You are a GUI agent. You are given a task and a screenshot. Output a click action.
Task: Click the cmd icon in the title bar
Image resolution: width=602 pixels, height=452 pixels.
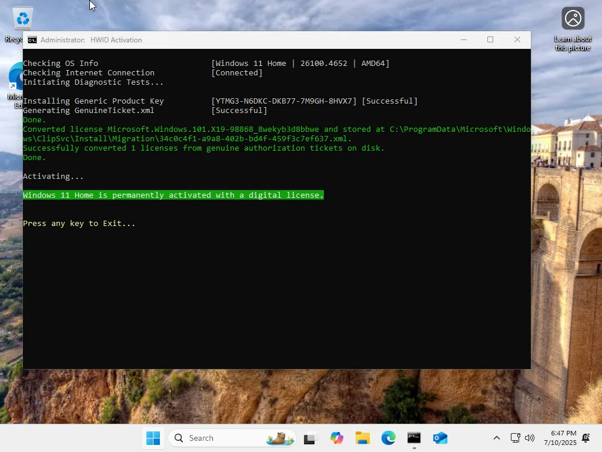(32, 40)
